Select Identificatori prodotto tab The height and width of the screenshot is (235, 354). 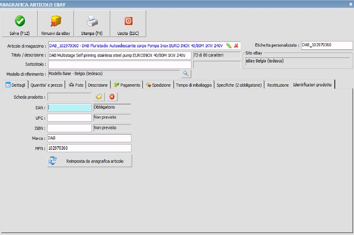313,85
